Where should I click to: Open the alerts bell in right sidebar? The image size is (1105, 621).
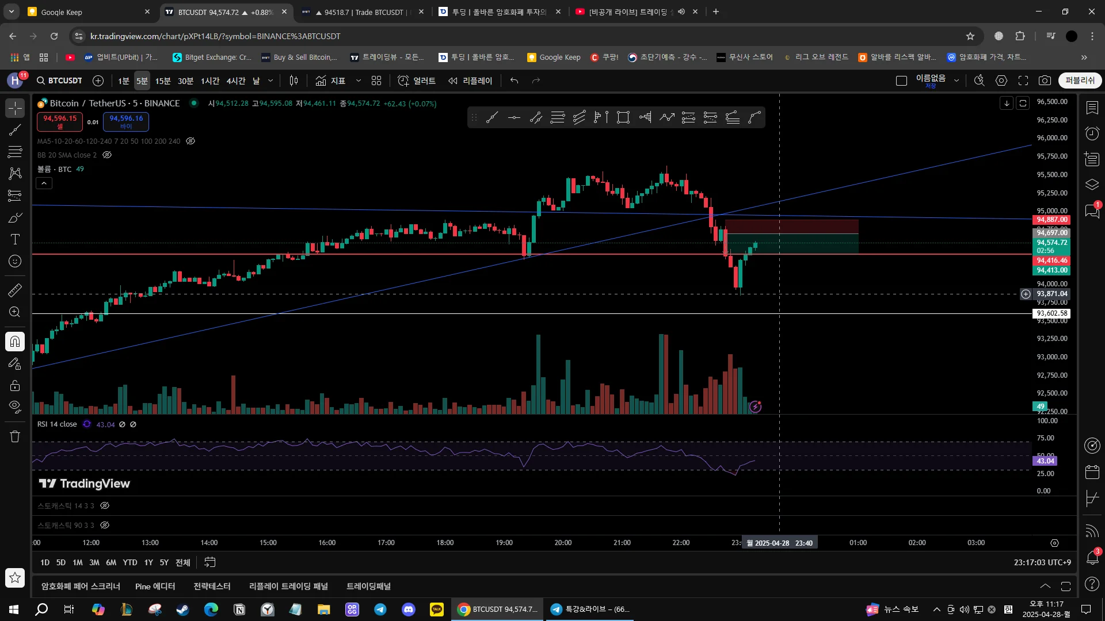tap(1092, 557)
